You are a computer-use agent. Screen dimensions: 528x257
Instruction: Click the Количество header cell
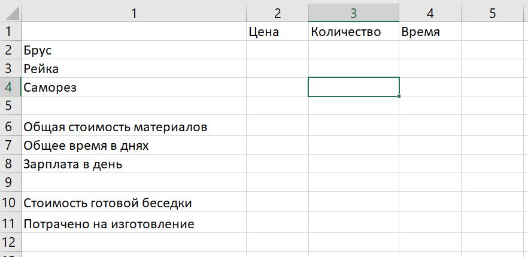coord(353,32)
